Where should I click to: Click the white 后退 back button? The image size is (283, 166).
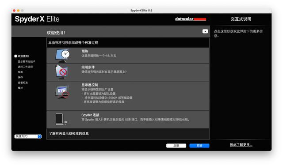point(176,146)
